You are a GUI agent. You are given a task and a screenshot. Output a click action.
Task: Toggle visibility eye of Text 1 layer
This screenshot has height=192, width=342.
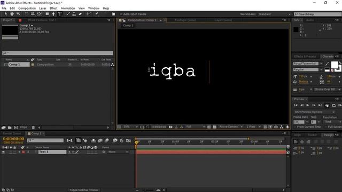pos(3,152)
